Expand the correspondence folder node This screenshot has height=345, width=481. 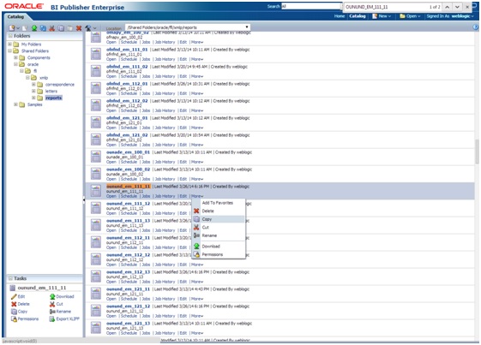[33, 84]
